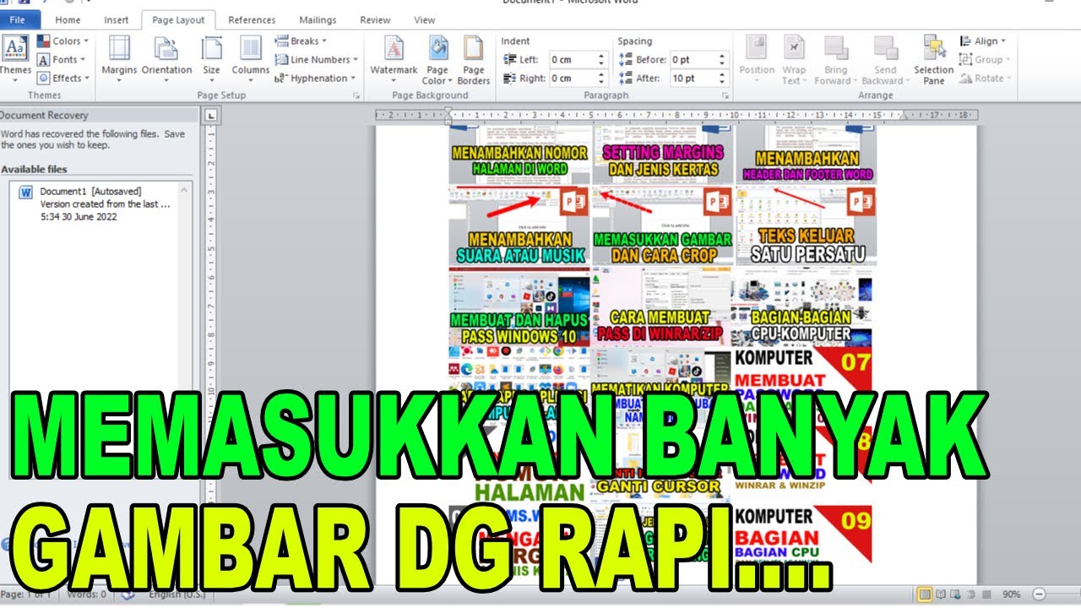Expand the theme Effects dropdown
This screenshot has height=608, width=1081.
62,79
